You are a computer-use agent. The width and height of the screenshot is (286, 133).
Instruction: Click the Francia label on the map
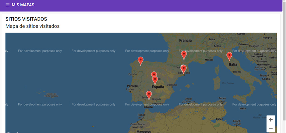[x=185, y=40]
